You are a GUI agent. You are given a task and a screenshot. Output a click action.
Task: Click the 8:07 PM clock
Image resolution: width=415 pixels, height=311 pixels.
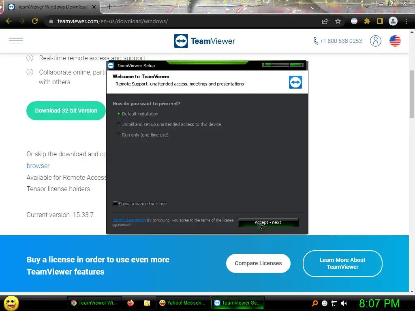(x=379, y=303)
